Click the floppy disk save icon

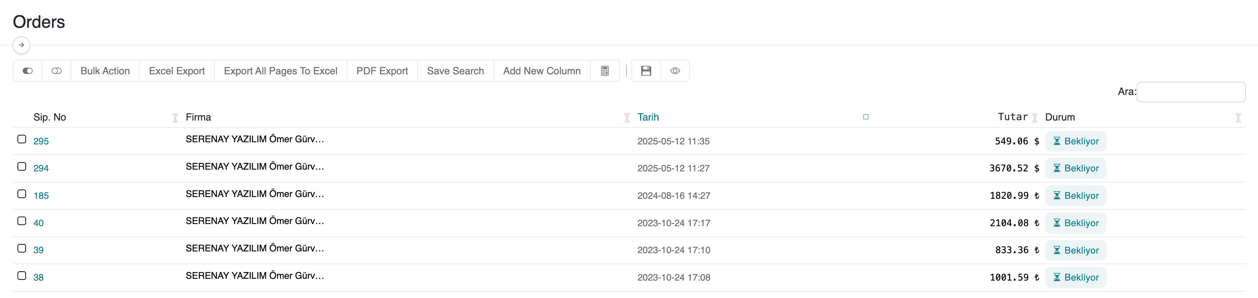(x=646, y=71)
